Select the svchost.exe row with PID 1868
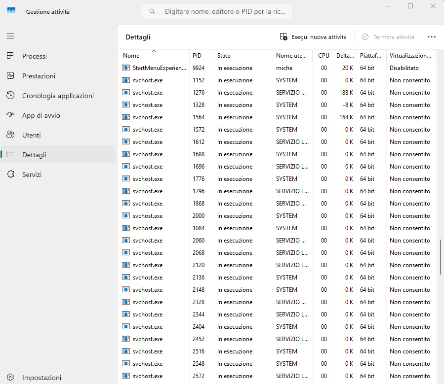The width and height of the screenshot is (444, 384). 278,204
